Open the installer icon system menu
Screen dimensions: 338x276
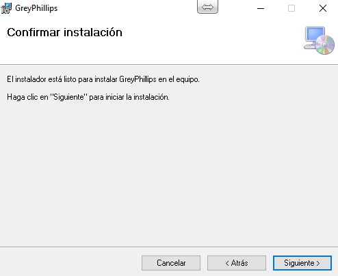[6, 8]
